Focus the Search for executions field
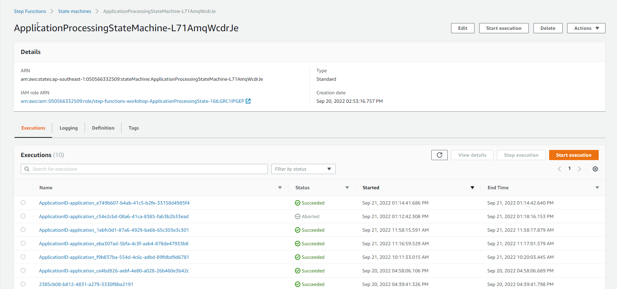 (x=144, y=169)
